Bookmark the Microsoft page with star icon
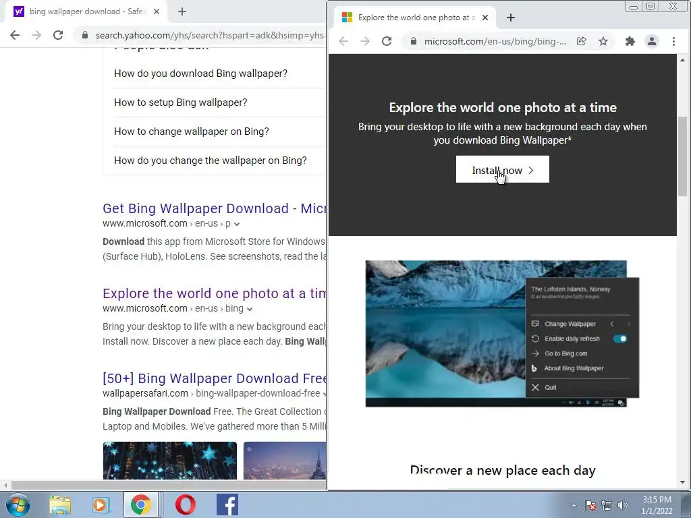Screen dimensions: 691x518 (603, 41)
